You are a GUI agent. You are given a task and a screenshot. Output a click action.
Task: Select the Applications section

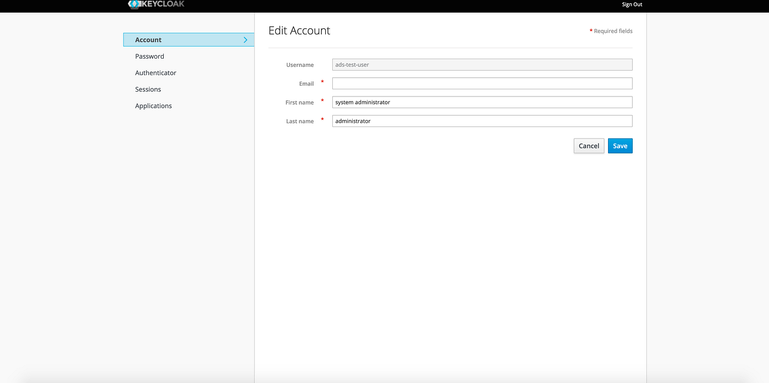click(153, 105)
